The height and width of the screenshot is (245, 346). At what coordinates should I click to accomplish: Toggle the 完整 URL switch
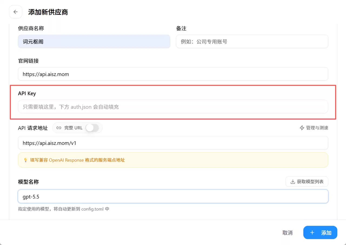click(92, 128)
